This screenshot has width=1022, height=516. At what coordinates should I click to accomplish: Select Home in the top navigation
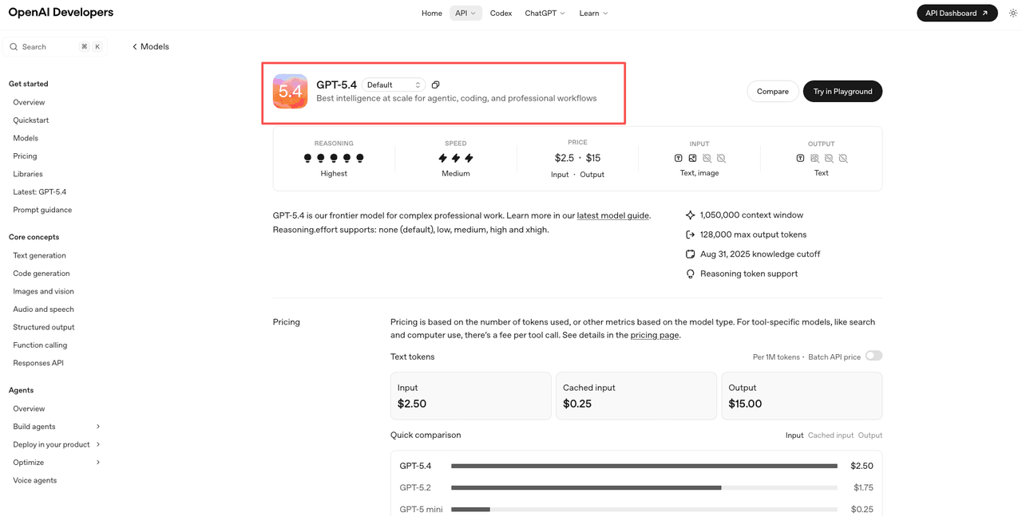pos(431,13)
